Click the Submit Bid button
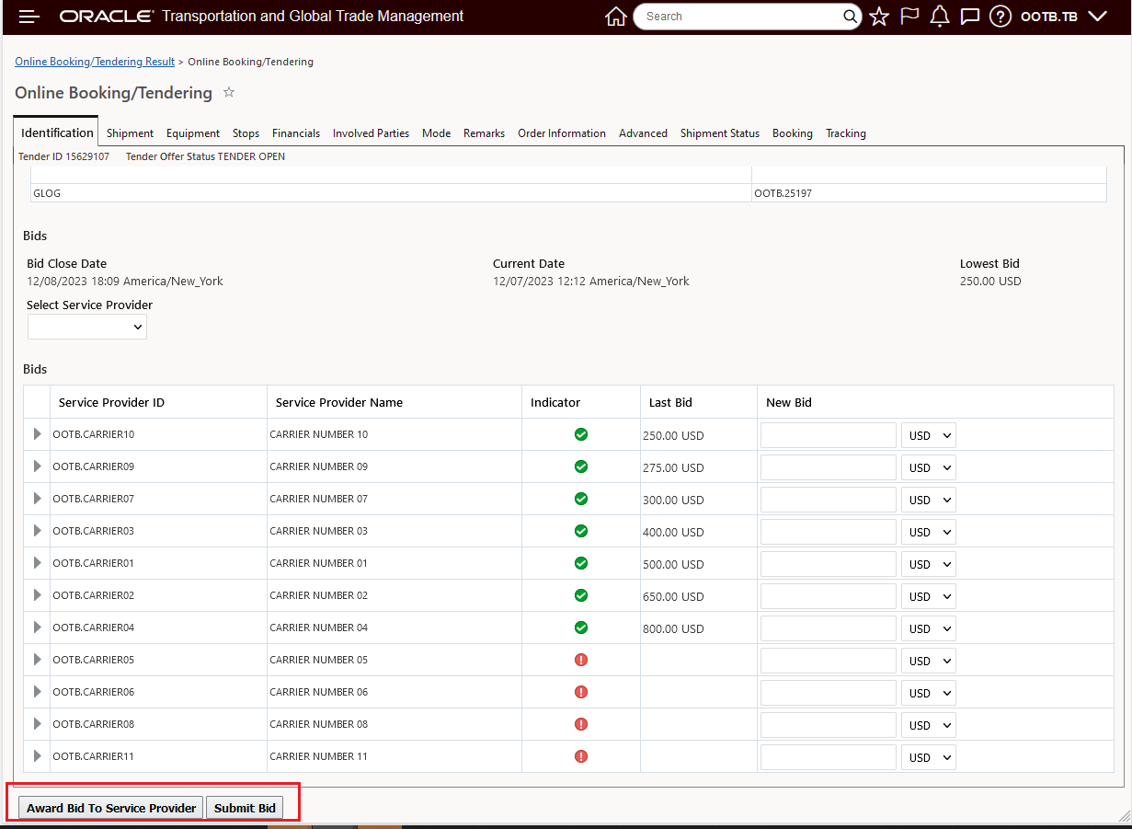 point(245,808)
